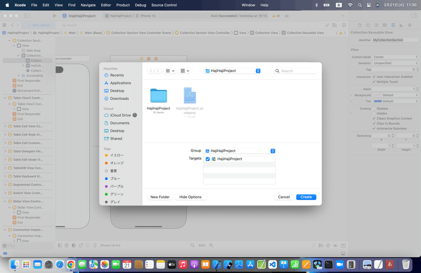Click the Identifier MyCollectionSection field
Viewport: 421px width, 273px height.
395,40
